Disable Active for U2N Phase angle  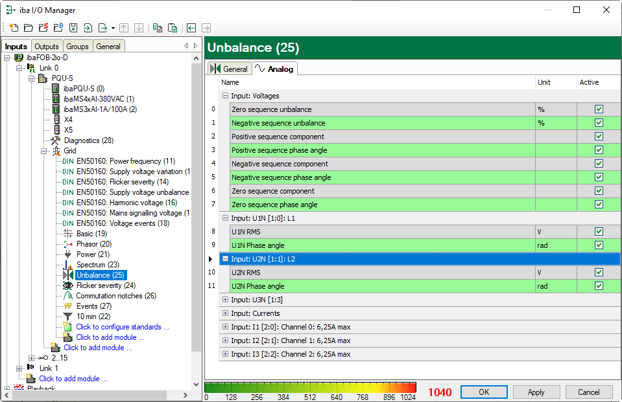pos(599,286)
